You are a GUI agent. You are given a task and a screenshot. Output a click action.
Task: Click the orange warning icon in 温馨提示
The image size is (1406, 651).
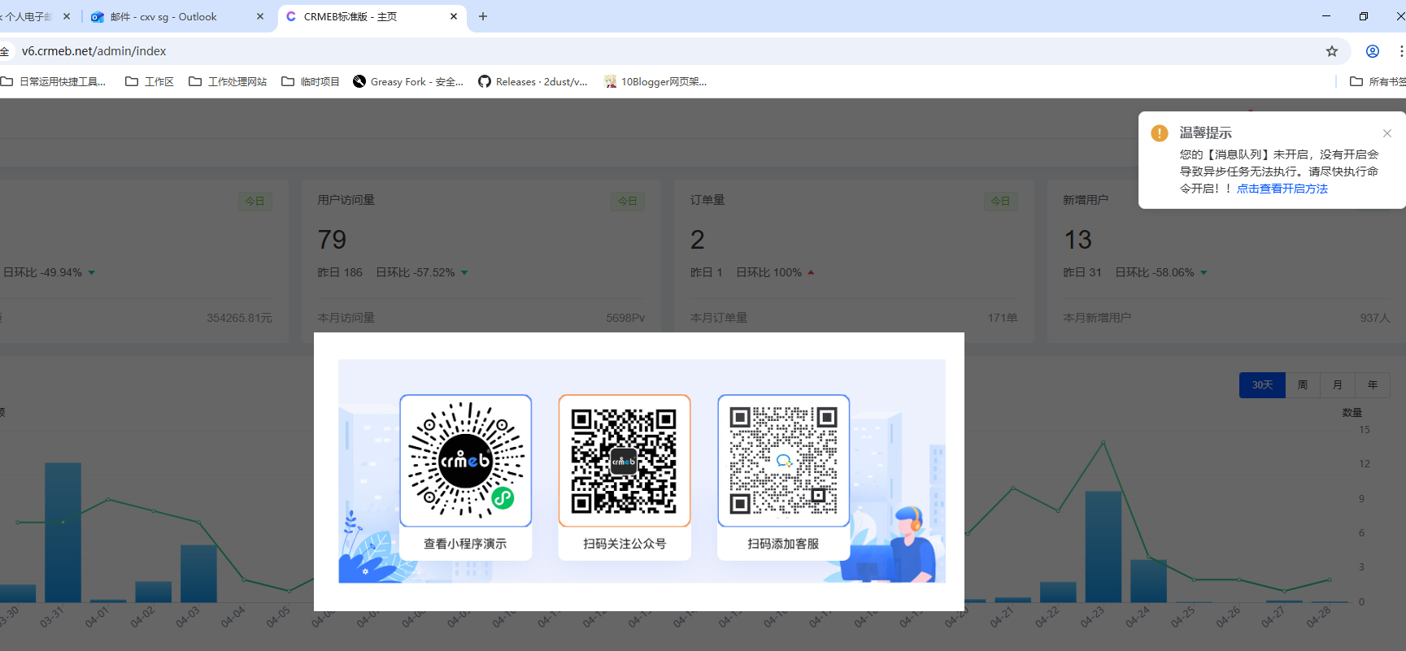1160,133
